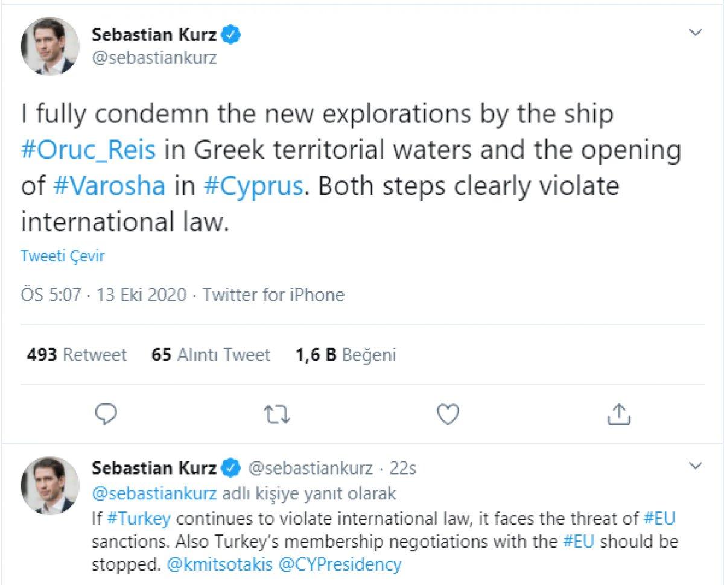Open the tweet timestamp ÖS 5:07 13 Eki 2020

tap(101, 294)
